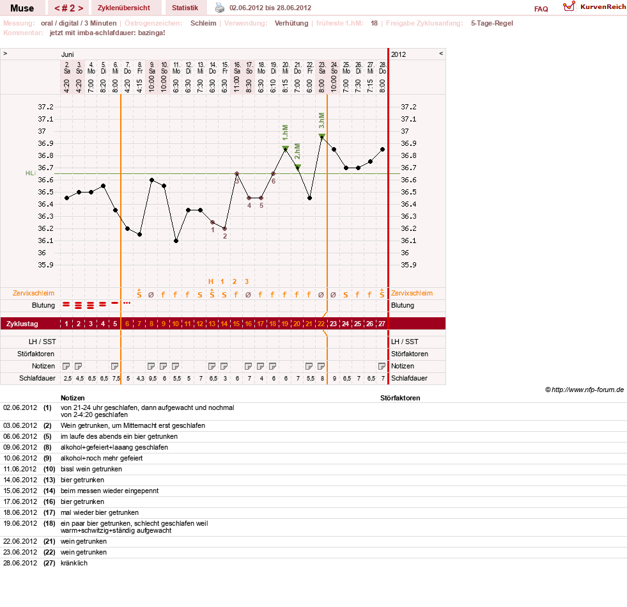Image resolution: width=627 pixels, height=607 pixels.
Task: Click the KurvenReich crown logo icon
Action: pyautogui.click(x=569, y=6)
